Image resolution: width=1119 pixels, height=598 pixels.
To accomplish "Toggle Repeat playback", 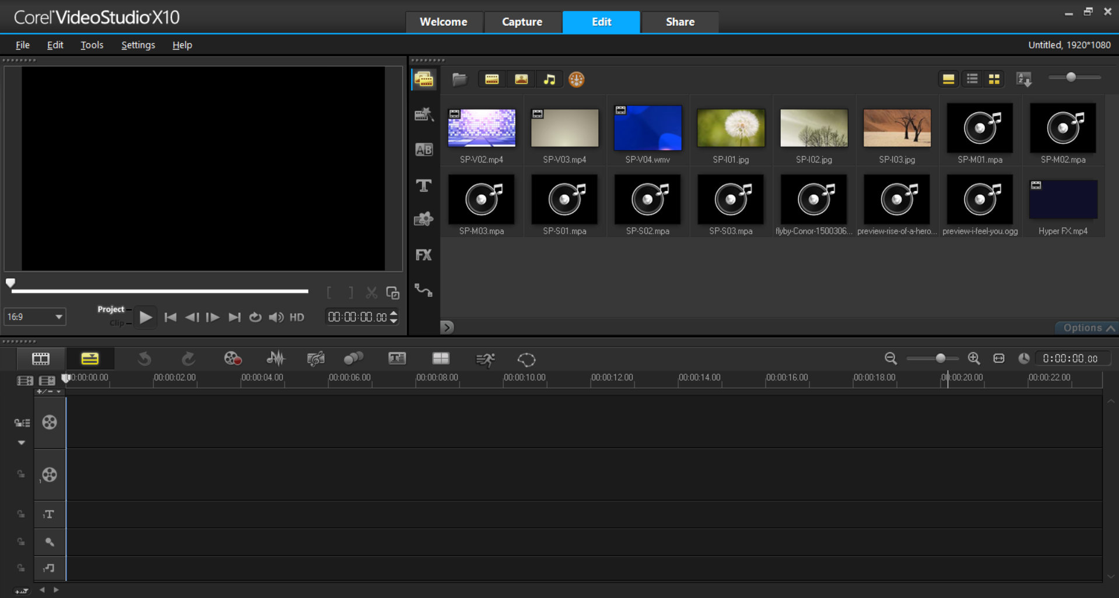I will point(255,317).
